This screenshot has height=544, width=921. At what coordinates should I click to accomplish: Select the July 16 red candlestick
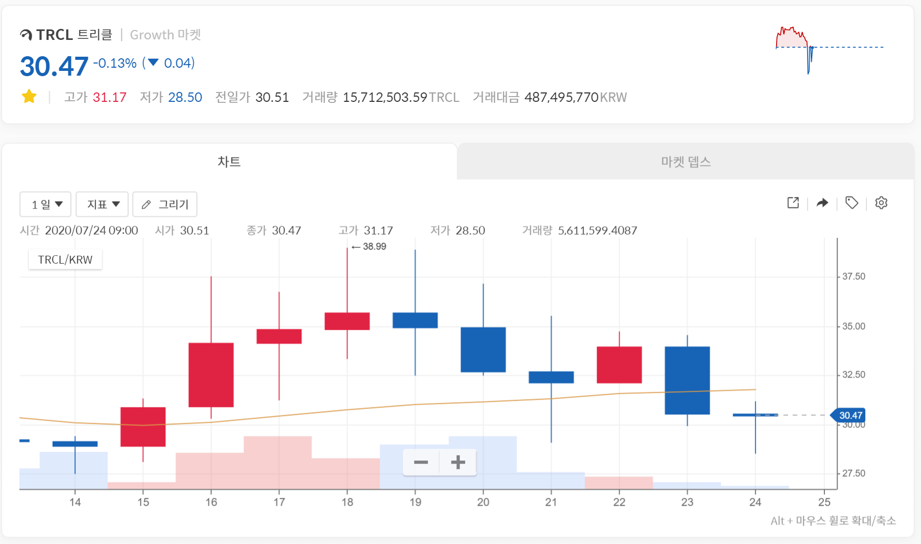coord(211,374)
